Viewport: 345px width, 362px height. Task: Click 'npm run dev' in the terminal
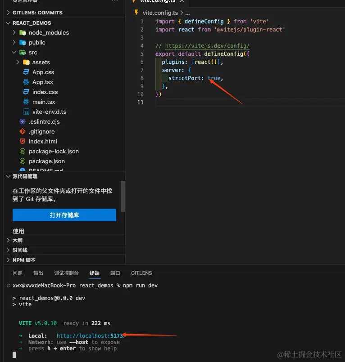pyautogui.click(x=140, y=286)
